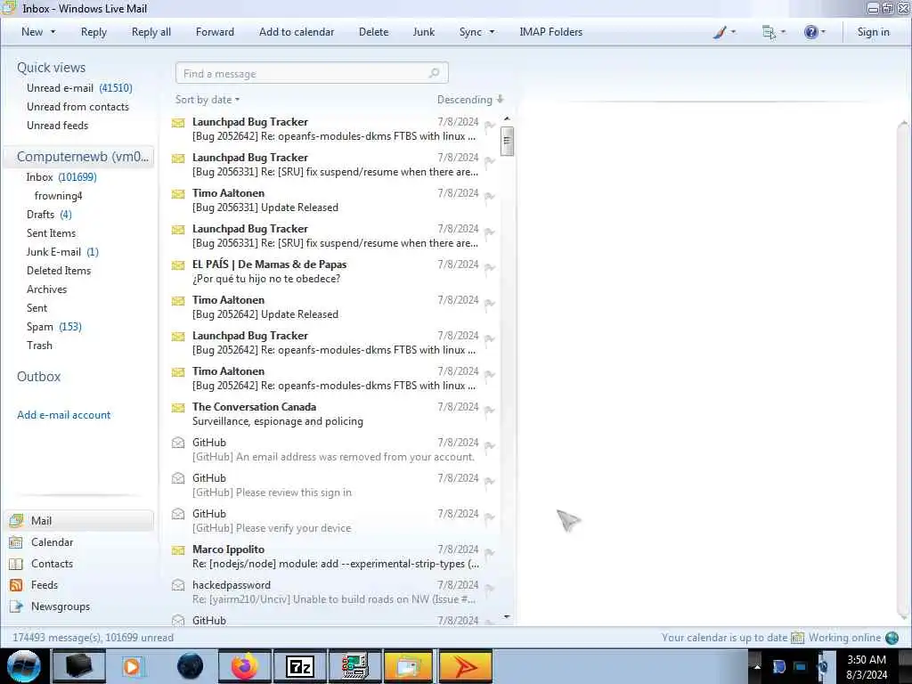Flag The Conversation Canada message
The width and height of the screenshot is (912, 684).
click(490, 410)
